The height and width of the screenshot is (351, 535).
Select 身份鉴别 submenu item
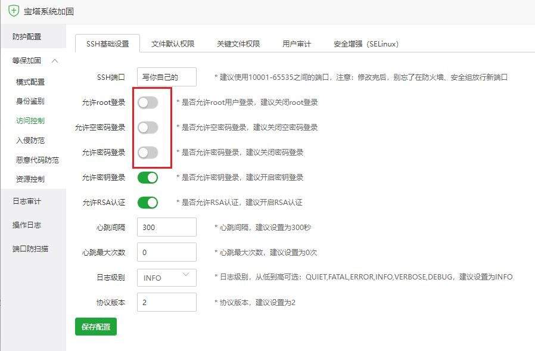pos(30,101)
